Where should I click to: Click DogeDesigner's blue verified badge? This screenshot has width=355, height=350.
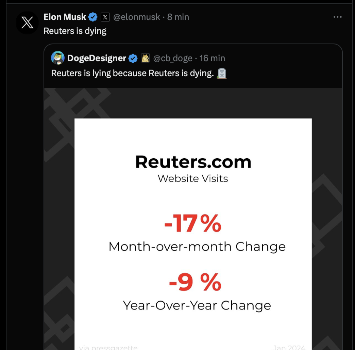[133, 58]
